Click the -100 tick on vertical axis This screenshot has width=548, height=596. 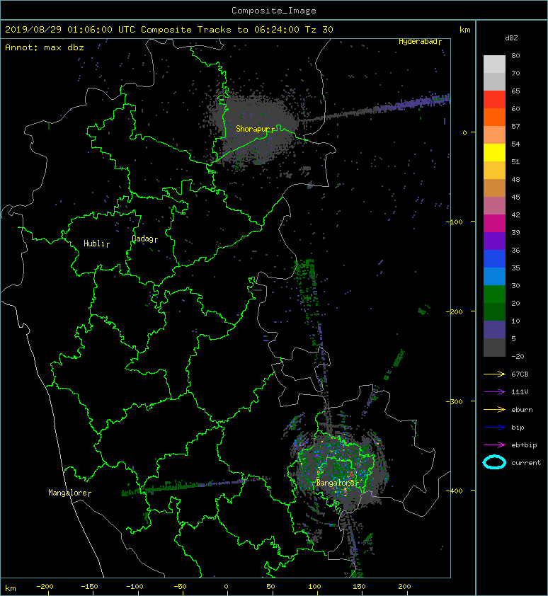[x=455, y=222]
